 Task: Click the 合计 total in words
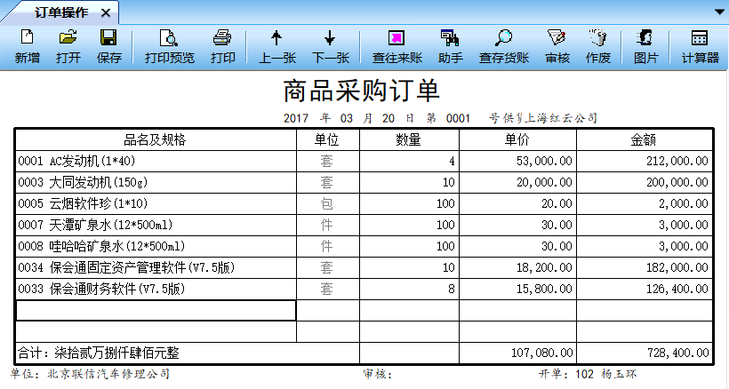[188, 353]
